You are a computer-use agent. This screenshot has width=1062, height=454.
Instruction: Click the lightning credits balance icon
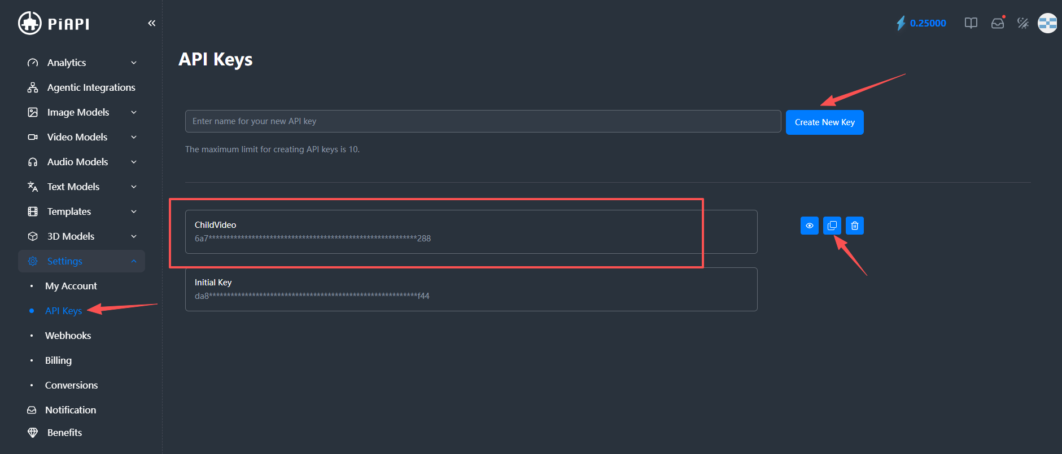[x=901, y=23]
